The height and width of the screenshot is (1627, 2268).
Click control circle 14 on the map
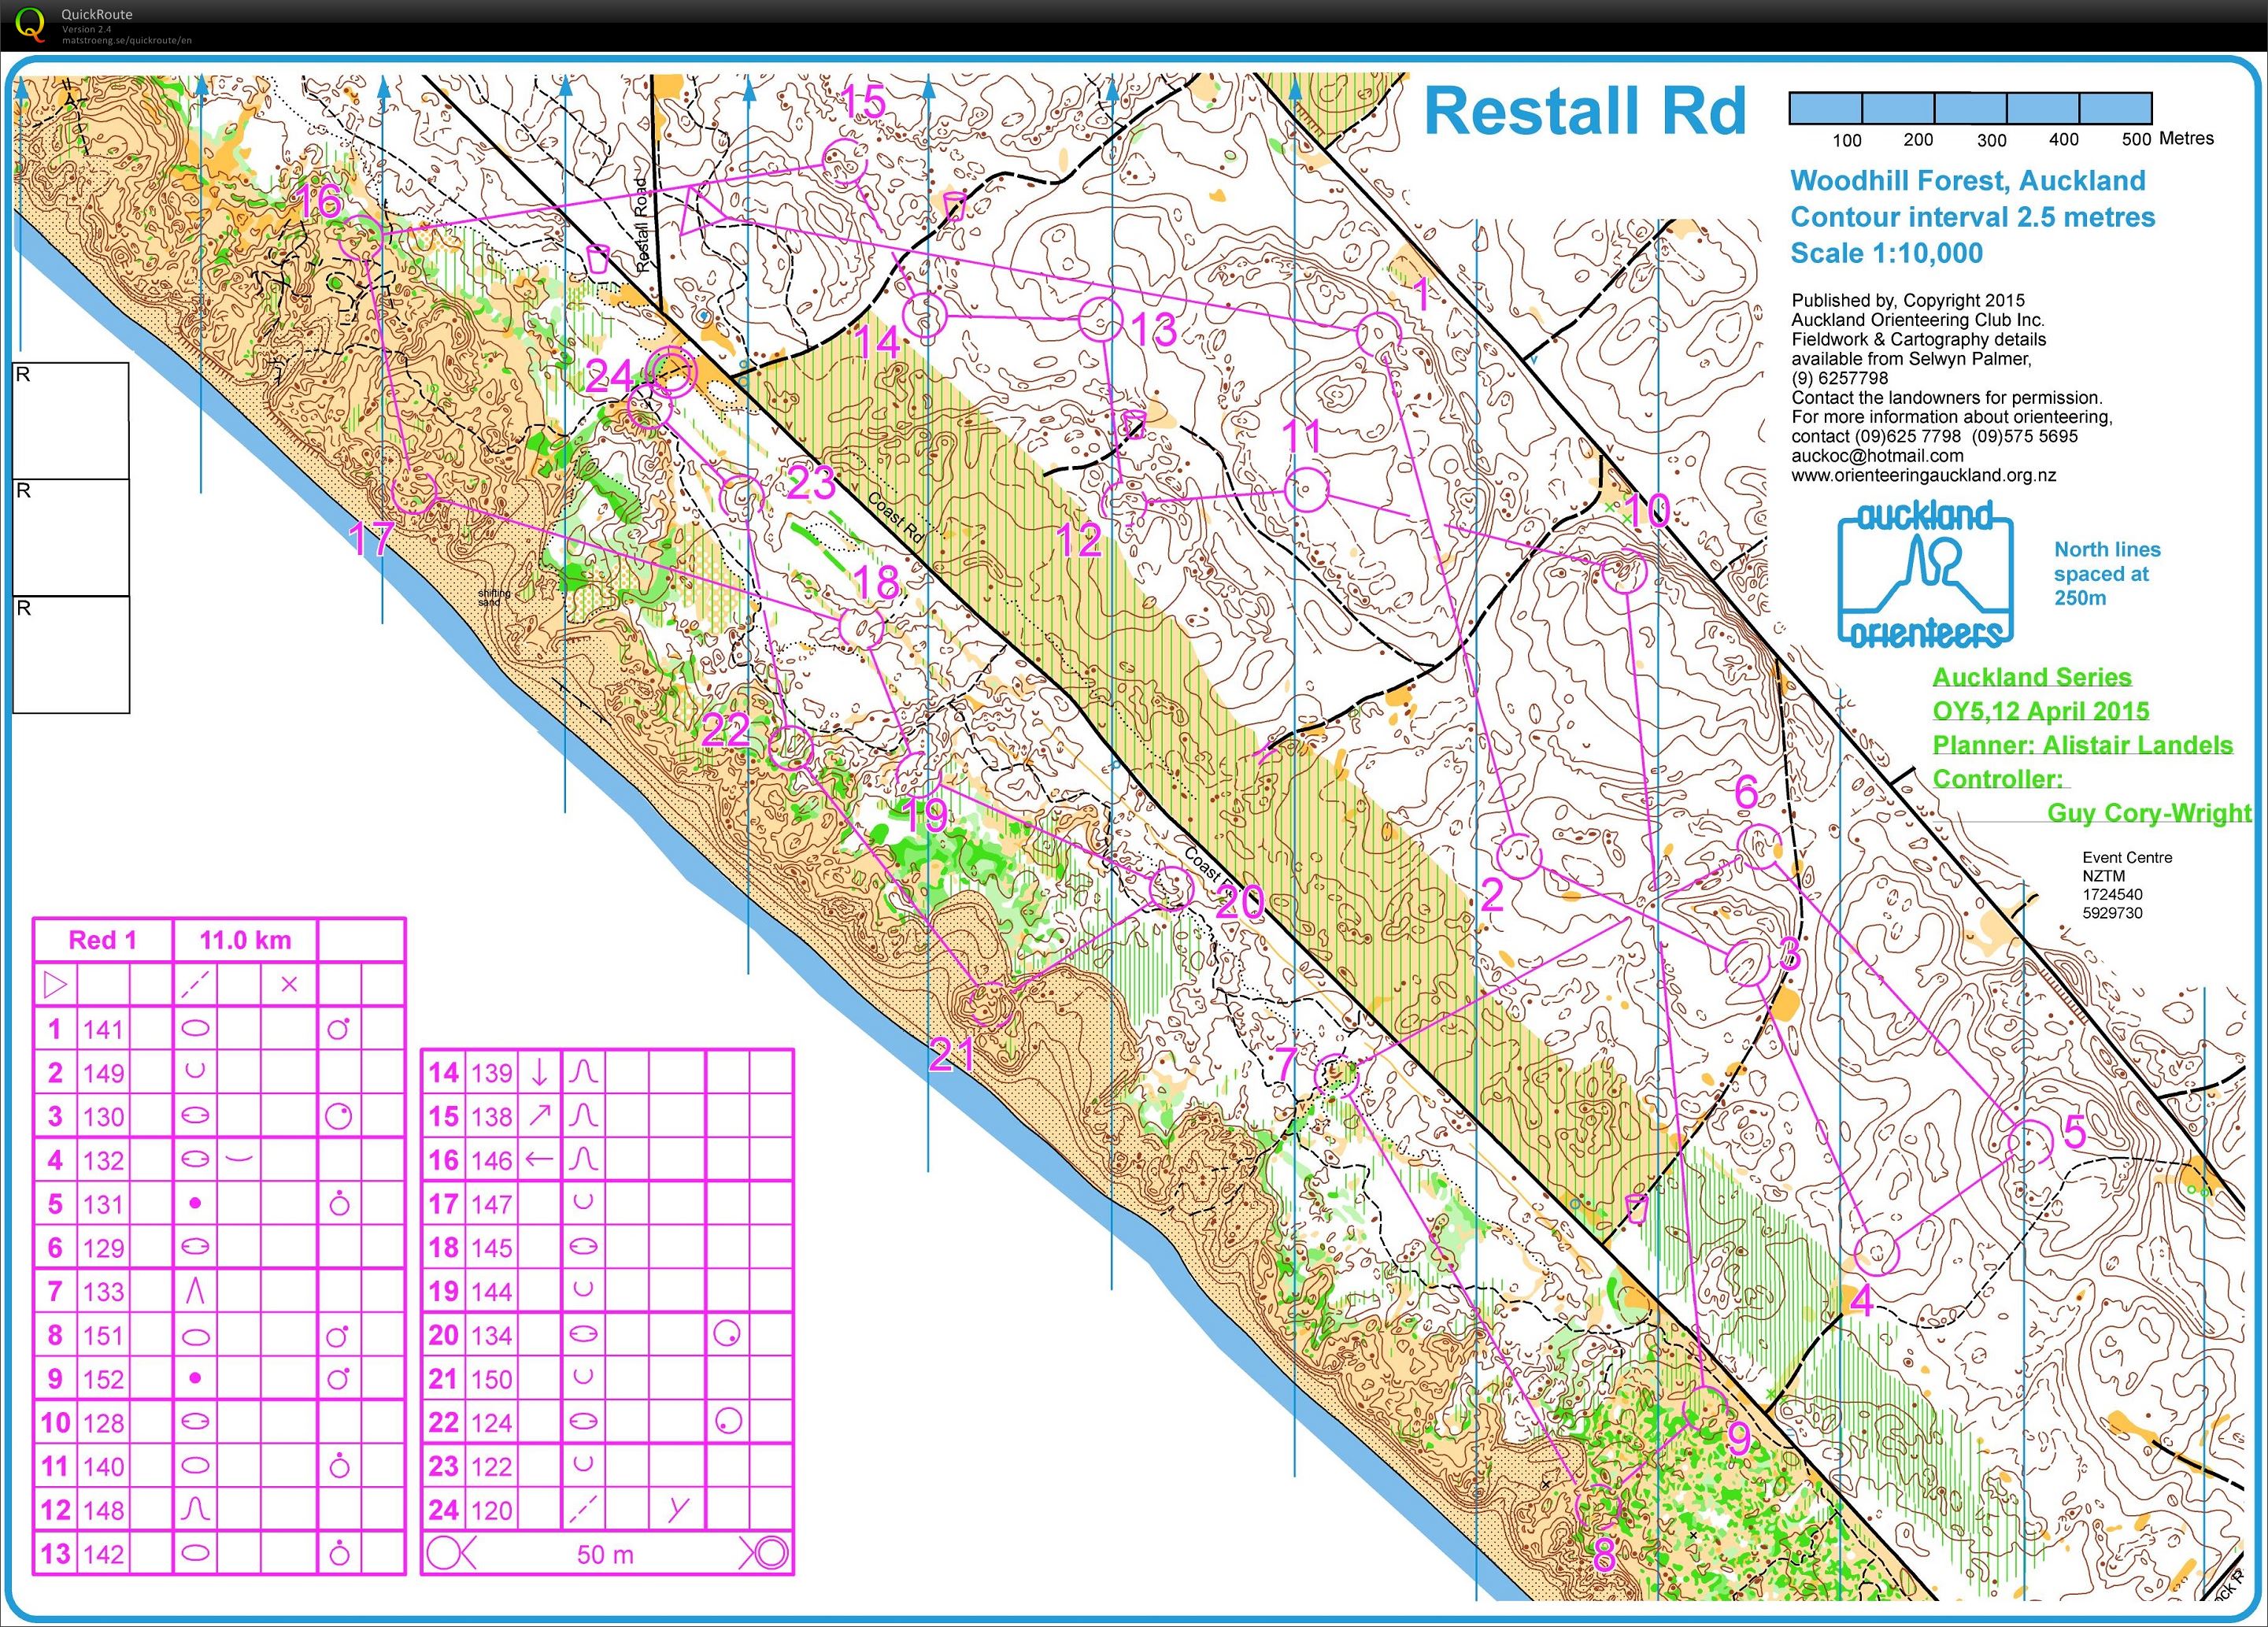point(924,316)
